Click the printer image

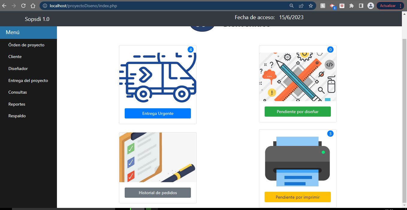pos(298,162)
